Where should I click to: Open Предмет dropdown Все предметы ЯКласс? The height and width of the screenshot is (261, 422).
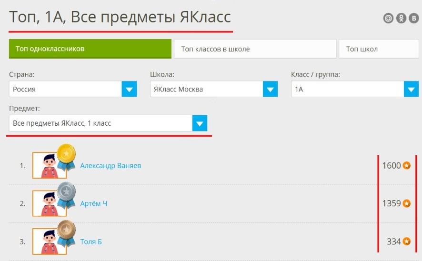coord(108,123)
